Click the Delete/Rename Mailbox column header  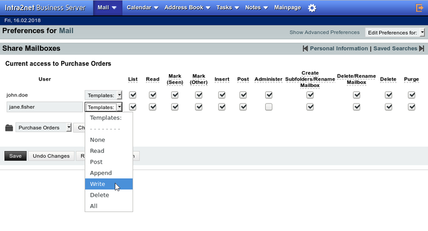(357, 79)
